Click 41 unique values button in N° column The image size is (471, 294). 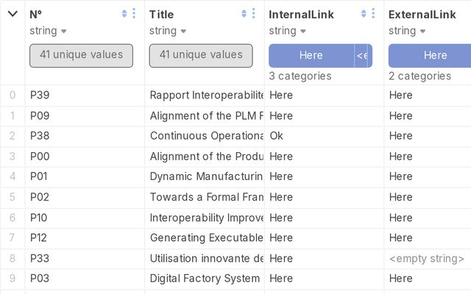81,56
